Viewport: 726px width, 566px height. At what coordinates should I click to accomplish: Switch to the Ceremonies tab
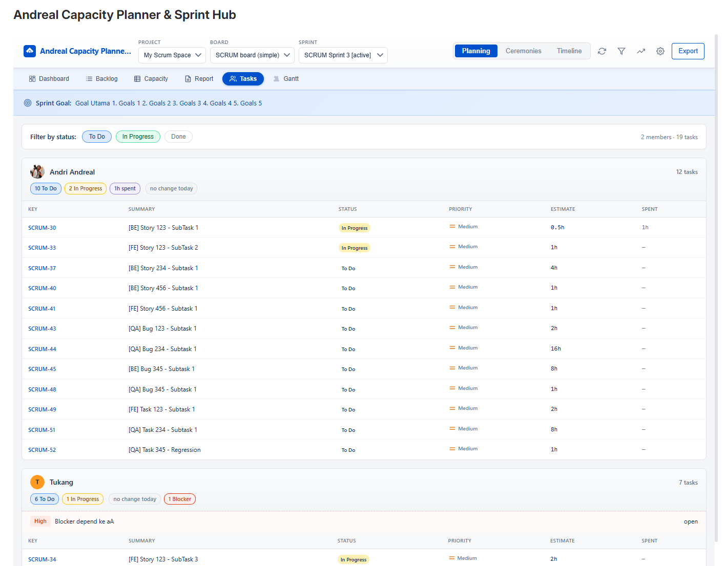(523, 51)
